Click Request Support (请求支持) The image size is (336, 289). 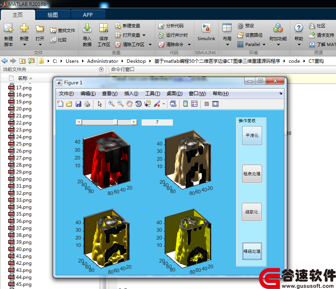(322, 35)
